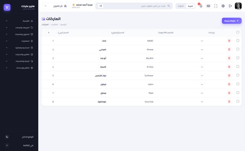Viewport: 245px width, 151px height.
Task: Go to المنتجات breadcrumb link
Action: pos(54,25)
